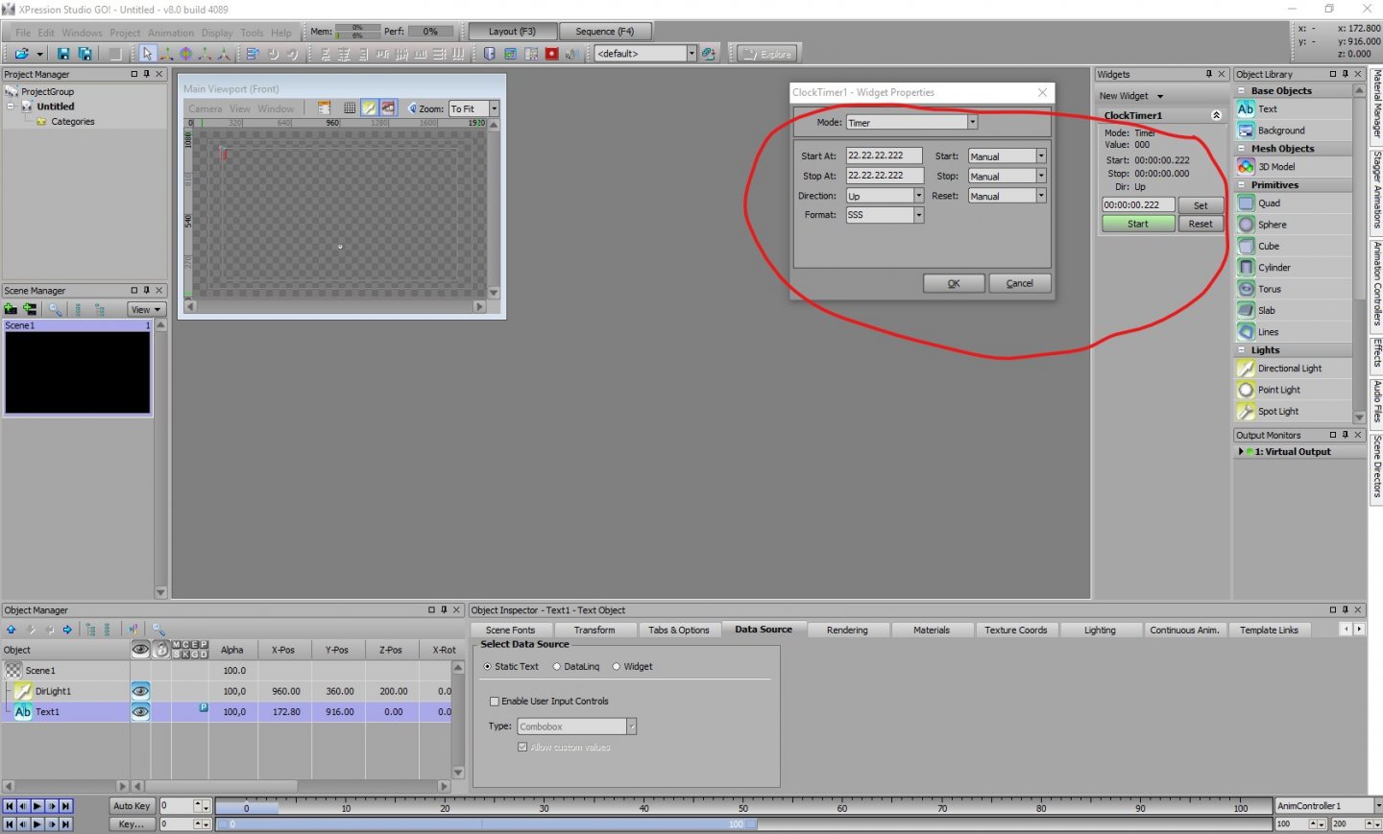Click the lock column header in Object Manager

pos(161,650)
